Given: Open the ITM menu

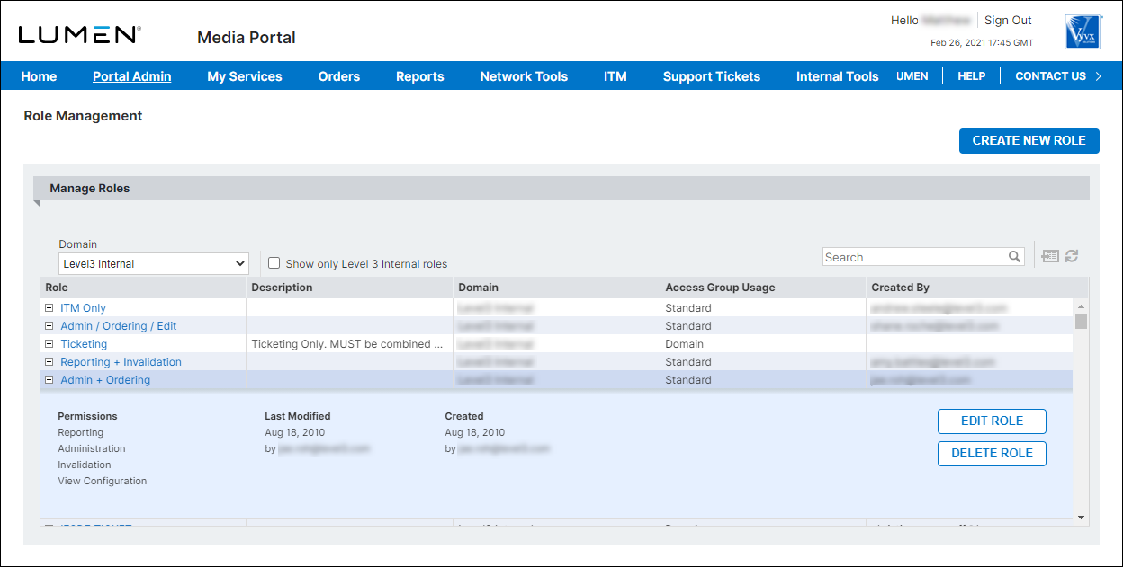Looking at the screenshot, I should (x=615, y=76).
